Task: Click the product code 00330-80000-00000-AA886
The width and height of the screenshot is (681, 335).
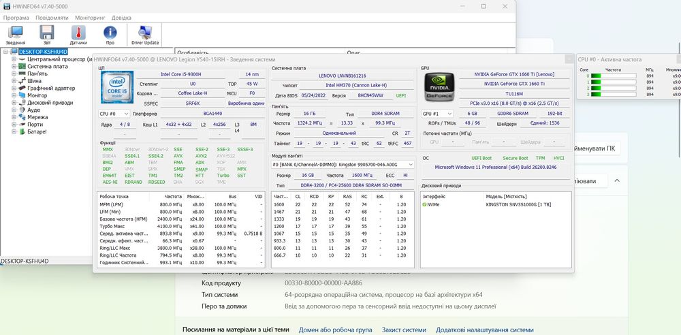Action: [323, 283]
